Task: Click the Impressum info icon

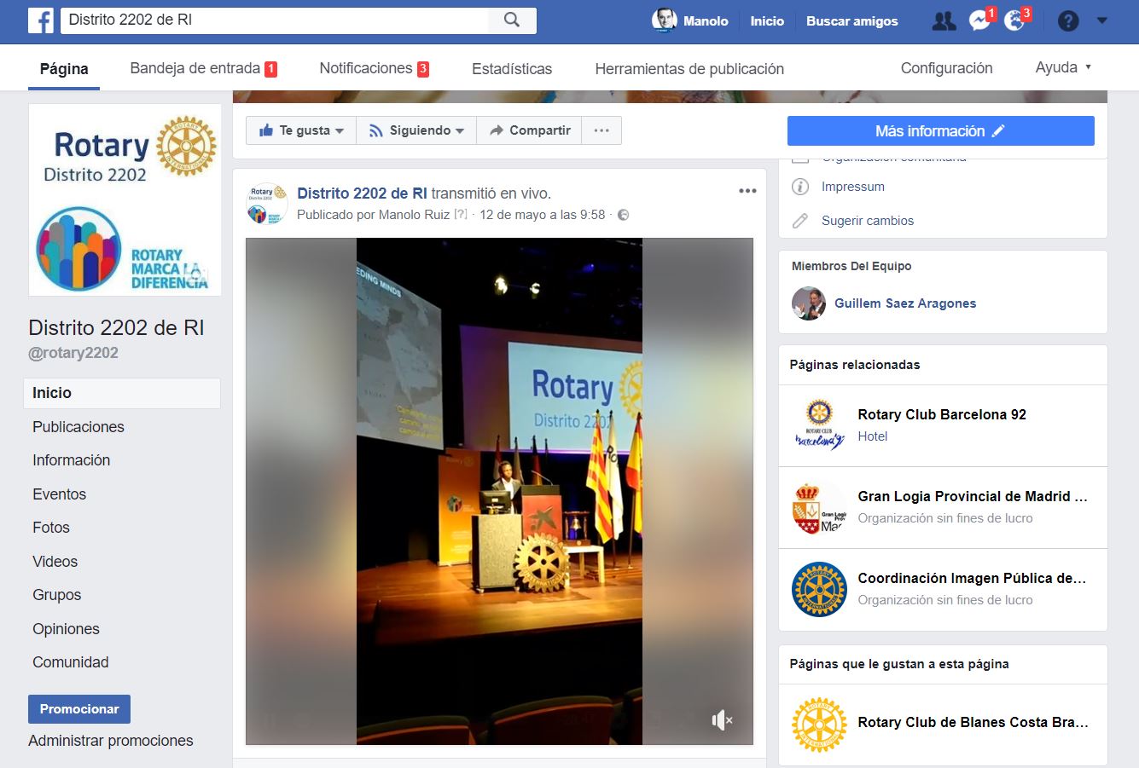Action: (x=800, y=187)
